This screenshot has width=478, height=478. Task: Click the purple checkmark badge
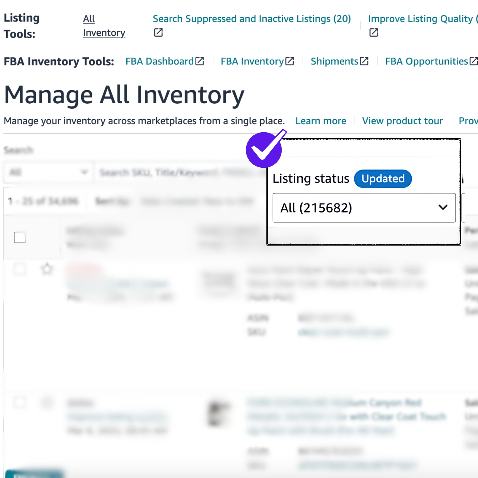point(264,150)
